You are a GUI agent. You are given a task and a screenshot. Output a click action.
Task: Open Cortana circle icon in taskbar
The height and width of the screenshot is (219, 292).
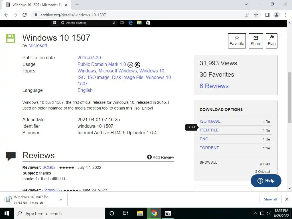(x=112, y=213)
